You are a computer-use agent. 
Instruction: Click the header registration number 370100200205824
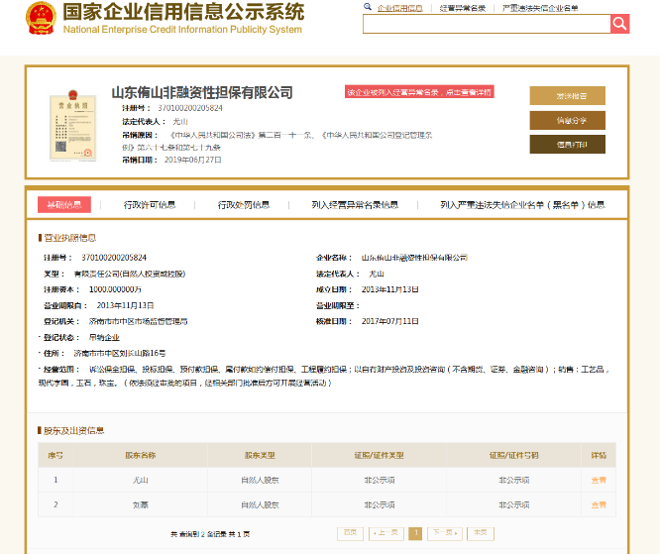[190, 108]
